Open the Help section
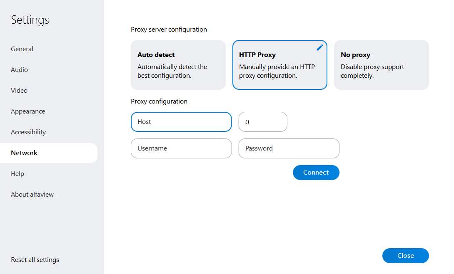Screen dimensions: 454x274 tap(17, 174)
